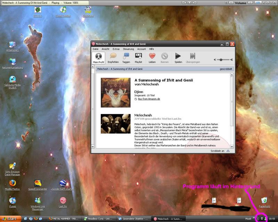Launch Firefox from the quick launch bar
Screen dimensions: 278x222
pyautogui.click(x=36, y=219)
